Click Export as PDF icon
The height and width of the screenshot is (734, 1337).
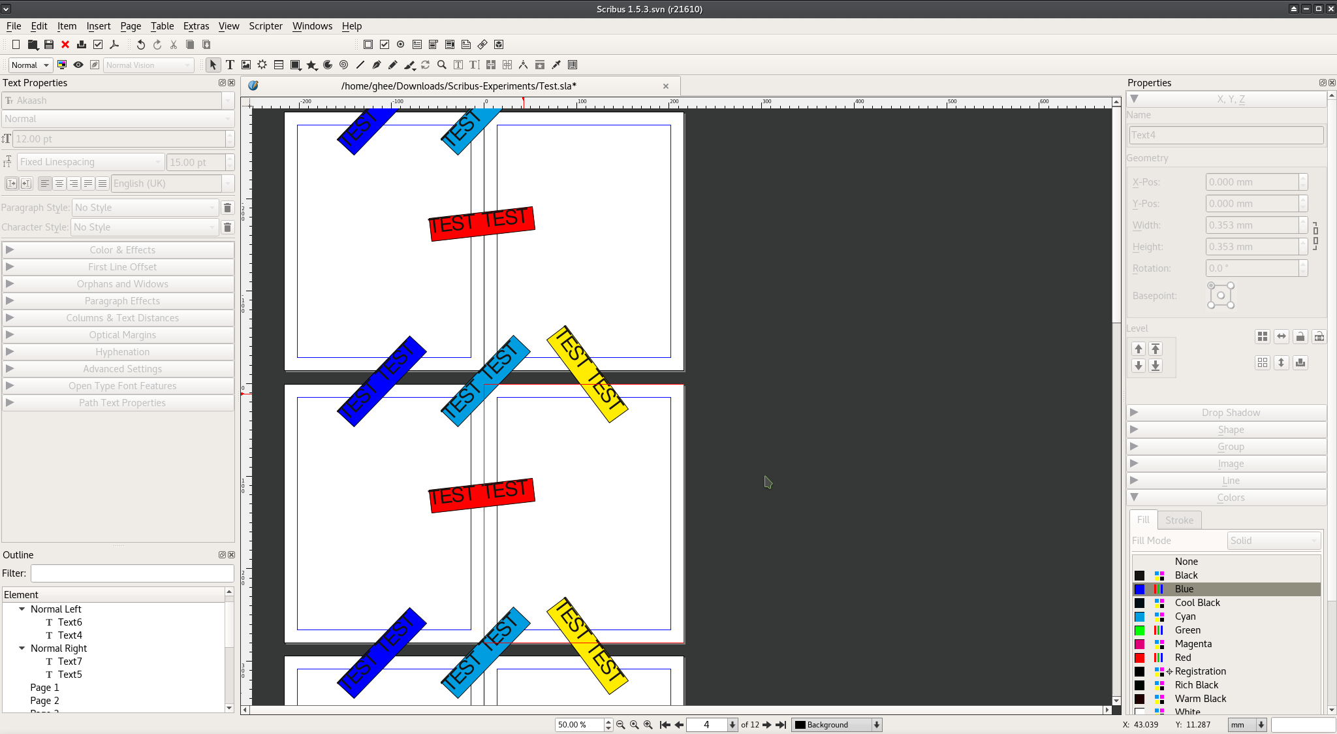coord(114,44)
